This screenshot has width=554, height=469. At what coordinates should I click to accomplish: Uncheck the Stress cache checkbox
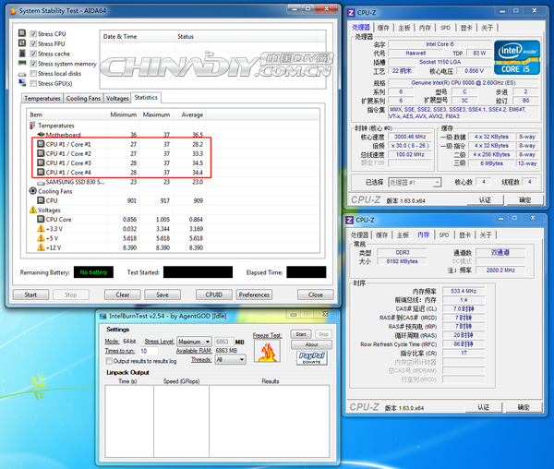(x=33, y=54)
